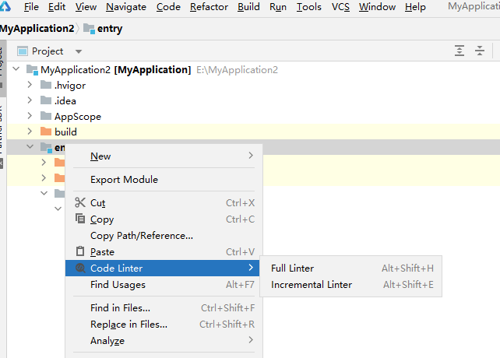500x358 pixels.
Task: Open the Navigate menu
Action: pyautogui.click(x=126, y=7)
